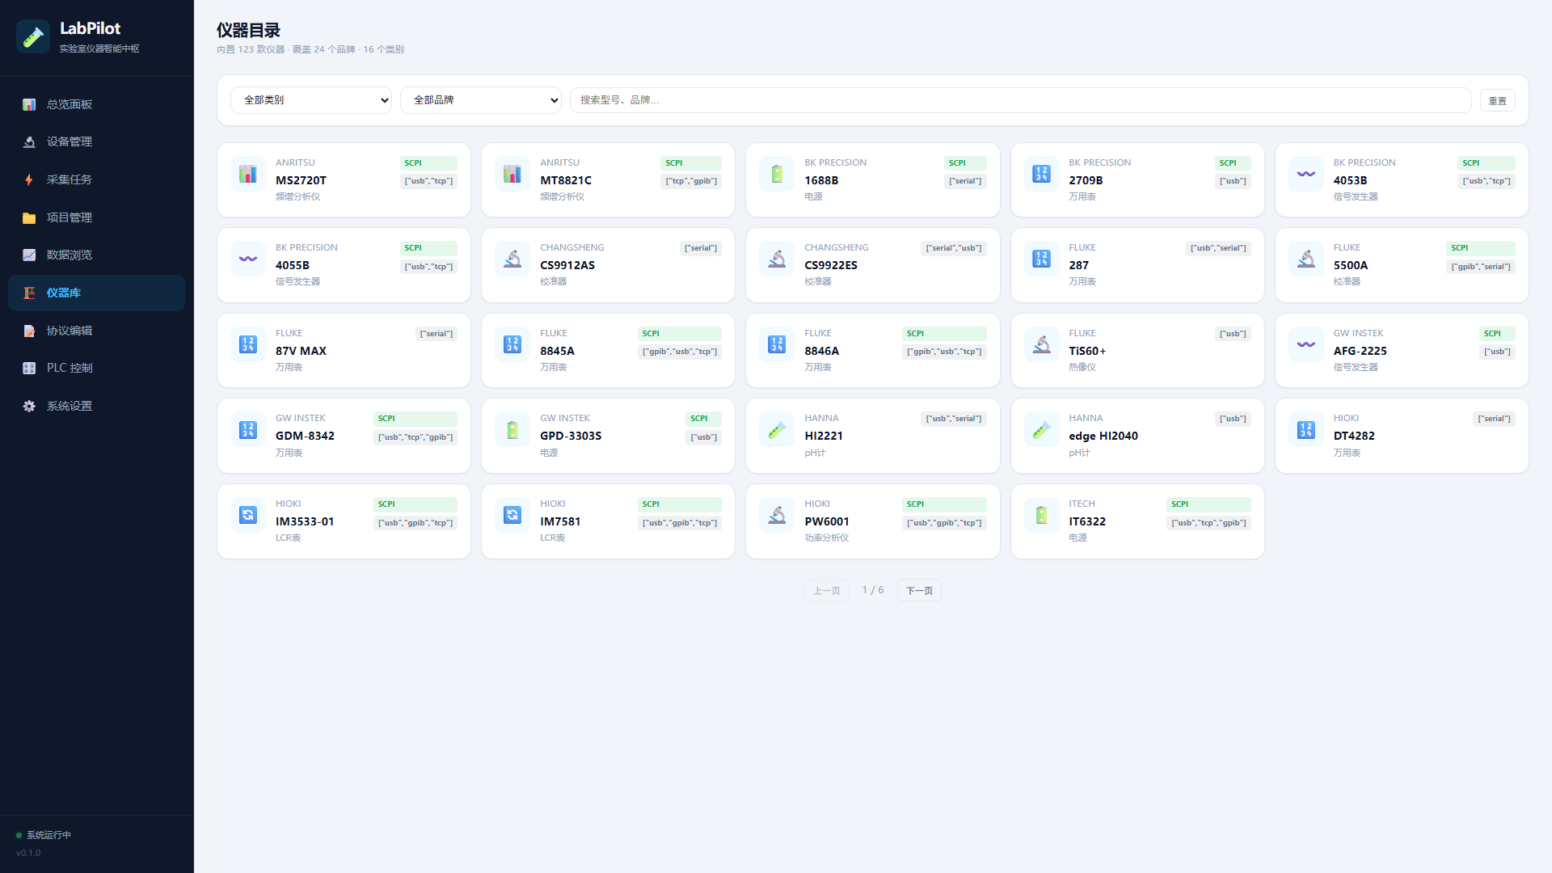
Task: Switch to 数据浏览 page
Action: (x=96, y=255)
